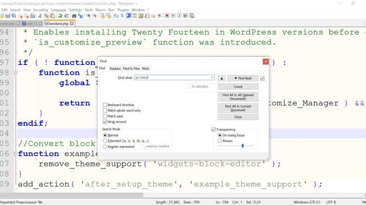
Task: Click Find All in Current Document button
Action: pos(238,108)
